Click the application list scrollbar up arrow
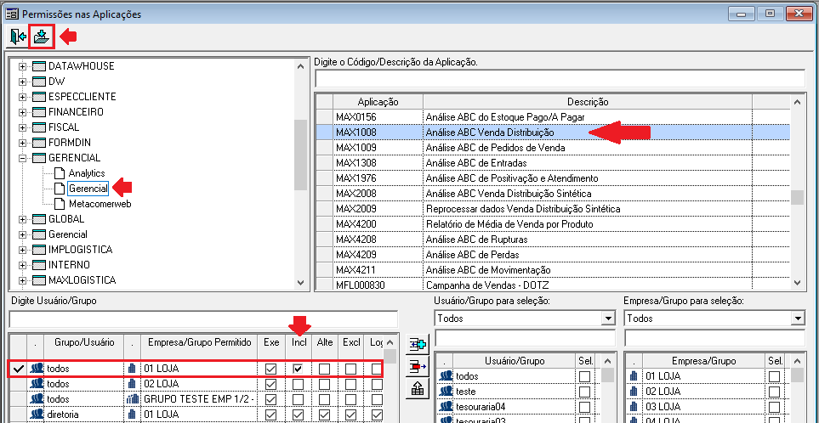The height and width of the screenshot is (423, 819). click(x=797, y=102)
